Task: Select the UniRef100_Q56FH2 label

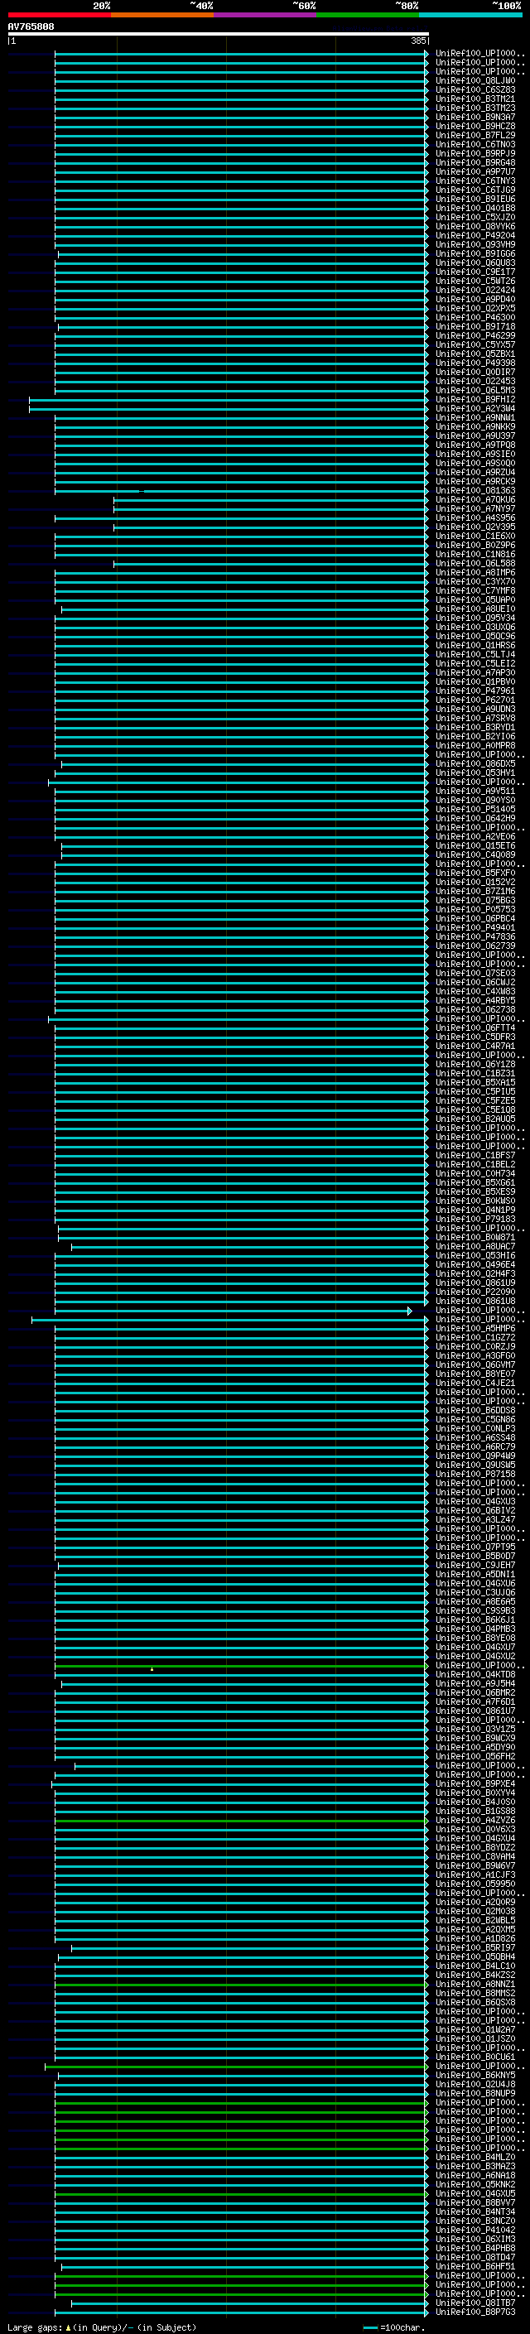Action: [475, 1756]
